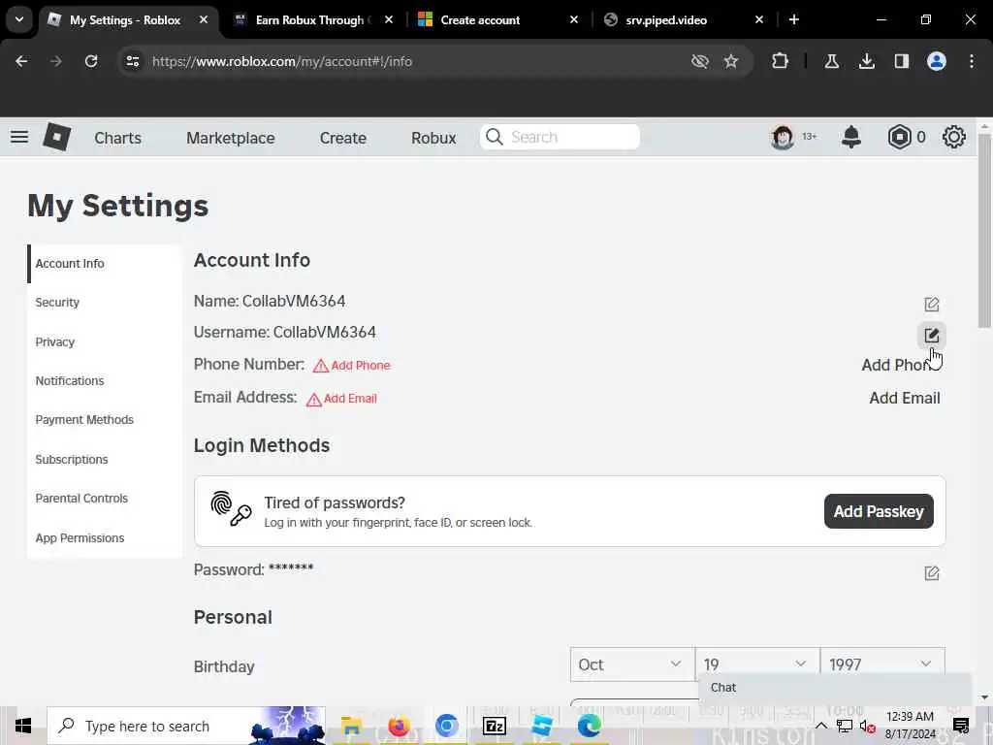Select the Notifications settings tab
Image resolution: width=993 pixels, height=745 pixels.
pyautogui.click(x=105, y=380)
